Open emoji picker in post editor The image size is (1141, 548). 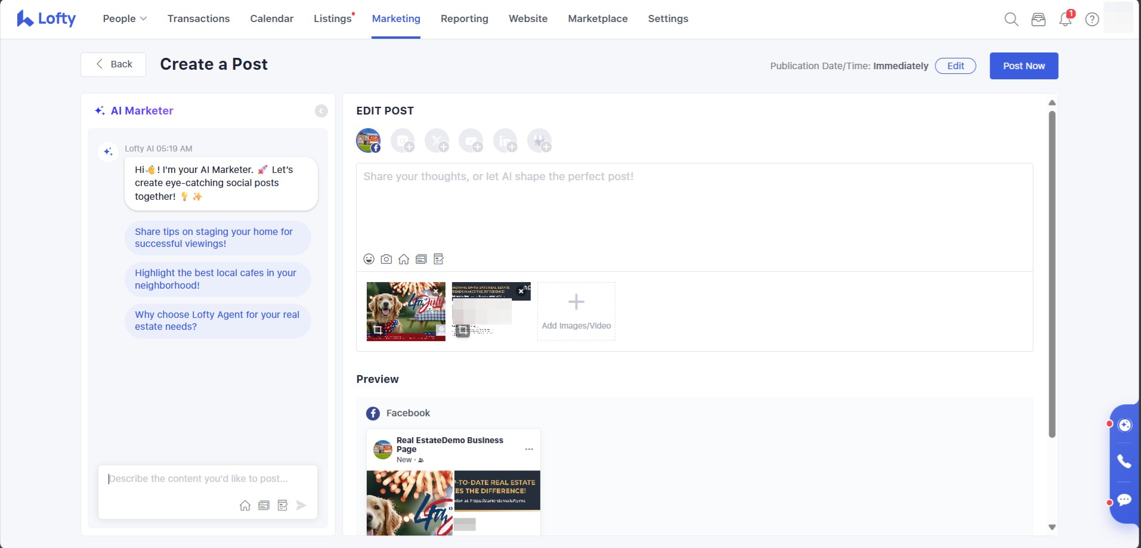tap(369, 259)
